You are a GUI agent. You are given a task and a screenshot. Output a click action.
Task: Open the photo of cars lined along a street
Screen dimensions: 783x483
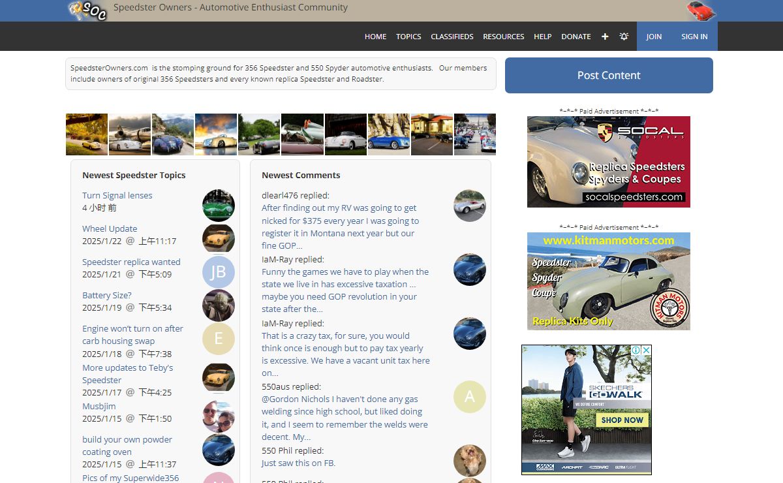(475, 134)
